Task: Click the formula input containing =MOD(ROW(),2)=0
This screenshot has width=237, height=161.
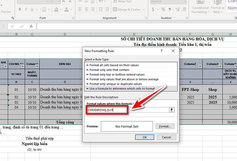Action: pos(128,110)
